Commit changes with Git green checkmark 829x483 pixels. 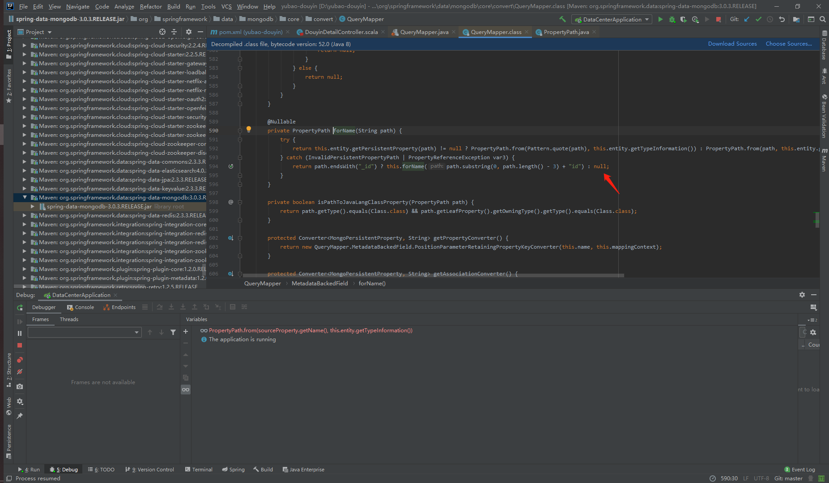[758, 19]
